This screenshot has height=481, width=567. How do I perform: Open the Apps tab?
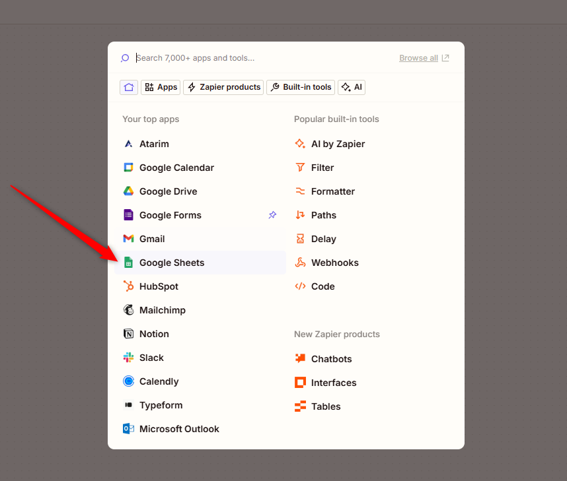pyautogui.click(x=161, y=87)
